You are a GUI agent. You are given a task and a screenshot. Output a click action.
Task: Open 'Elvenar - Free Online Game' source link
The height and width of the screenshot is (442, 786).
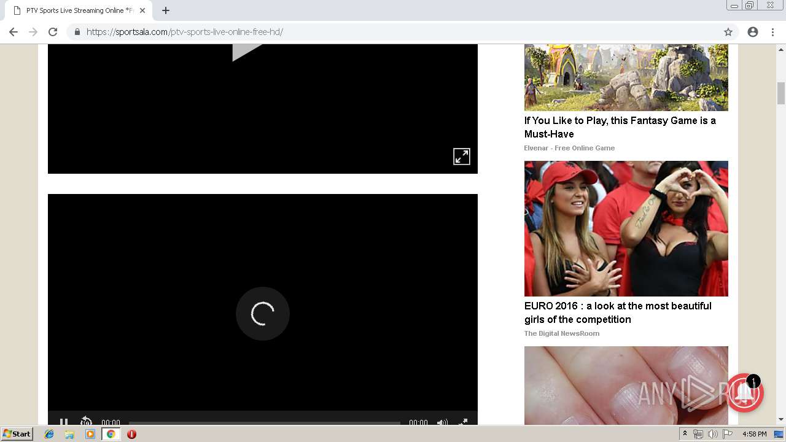point(569,148)
